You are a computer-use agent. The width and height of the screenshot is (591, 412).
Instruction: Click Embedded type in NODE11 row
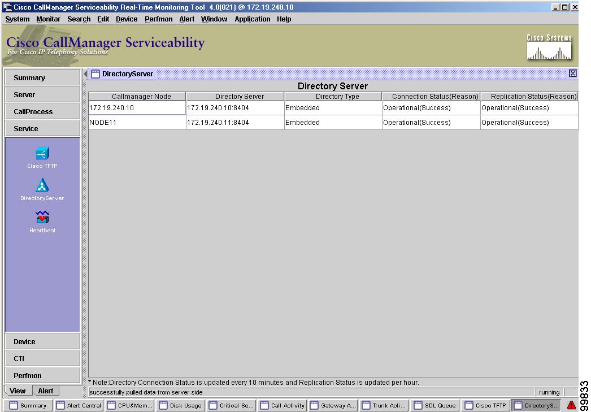[333, 123]
